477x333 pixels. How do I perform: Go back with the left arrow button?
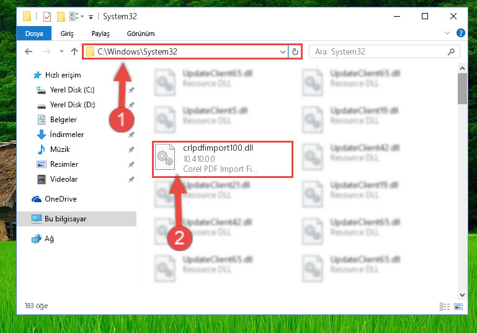(29, 51)
